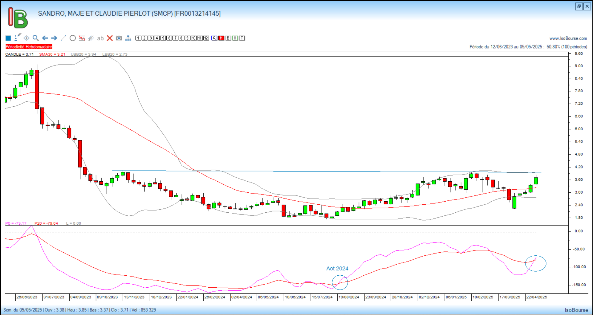Viewport: 593px width, 315px height.
Task: Select duration box 8
Action: 181,38
